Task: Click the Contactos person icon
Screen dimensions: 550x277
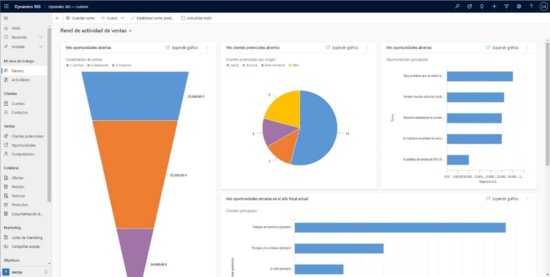Action: [6, 112]
